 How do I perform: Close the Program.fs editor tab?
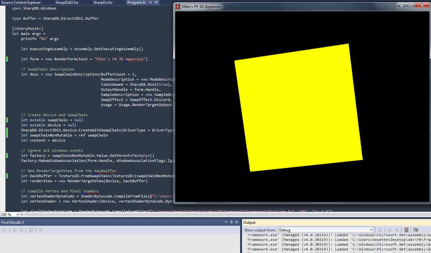(x=156, y=3)
